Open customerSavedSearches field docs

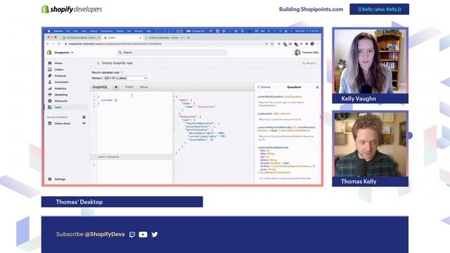[273, 148]
